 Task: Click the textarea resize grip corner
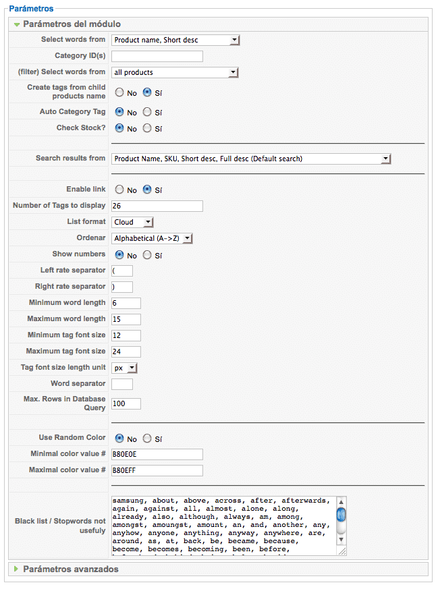(x=342, y=551)
